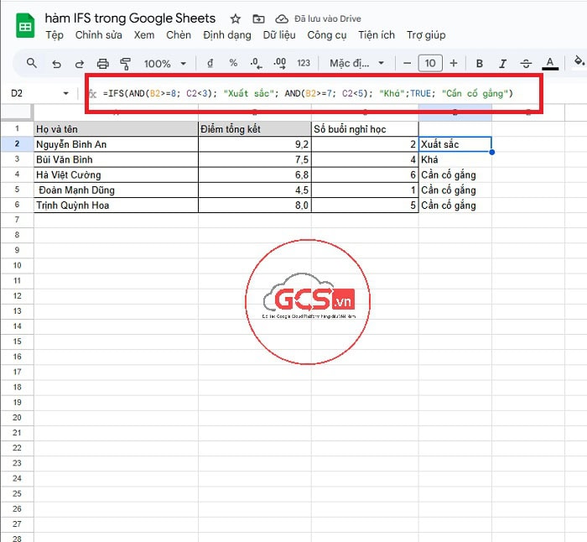Image resolution: width=587 pixels, height=542 pixels.
Task: Open the Dữ liệu menu
Action: point(279,35)
